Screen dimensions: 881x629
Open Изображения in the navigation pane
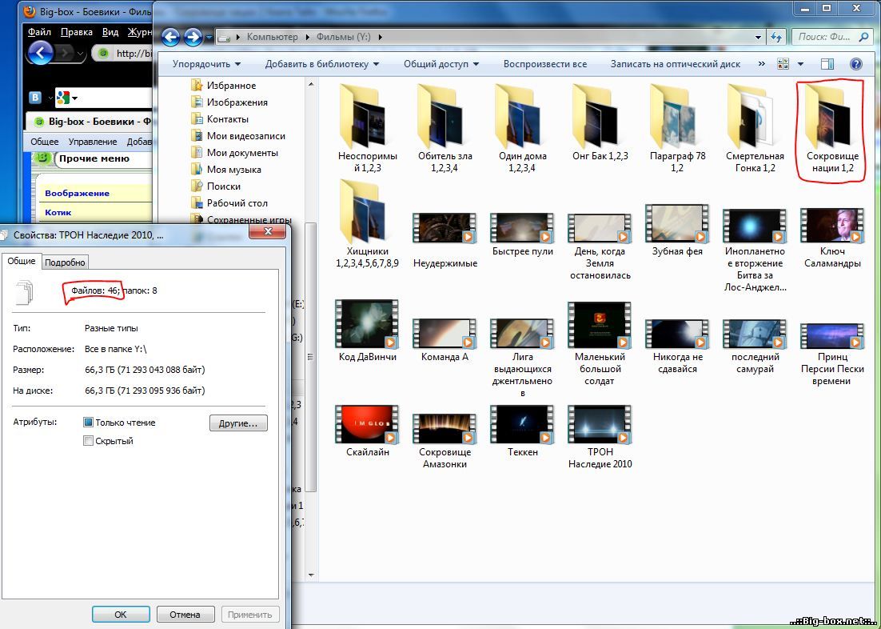click(229, 102)
